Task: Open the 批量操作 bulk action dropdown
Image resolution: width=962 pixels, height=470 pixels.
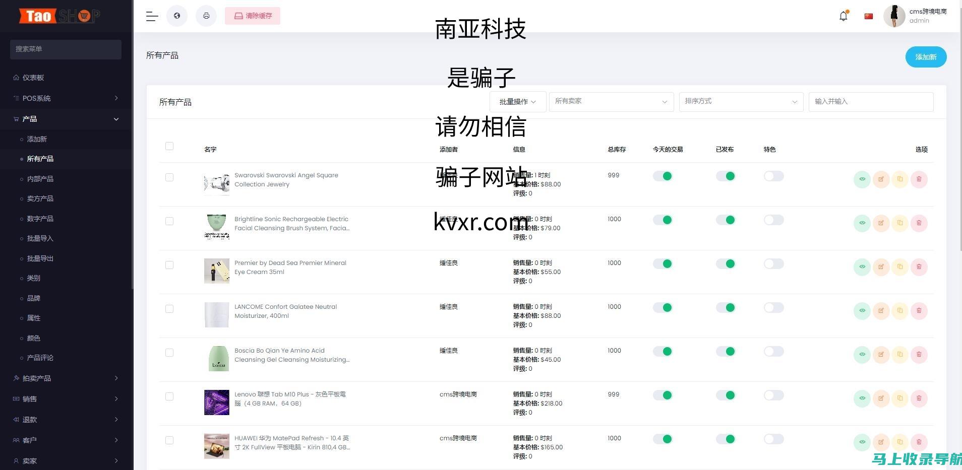Action: [x=518, y=102]
